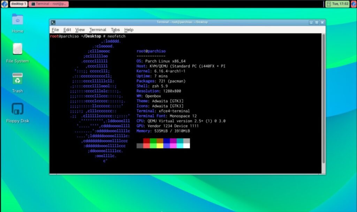This screenshot has height=212, width=357.
Task: Click the battery indicator icon beside the clock
Action: [328, 4]
